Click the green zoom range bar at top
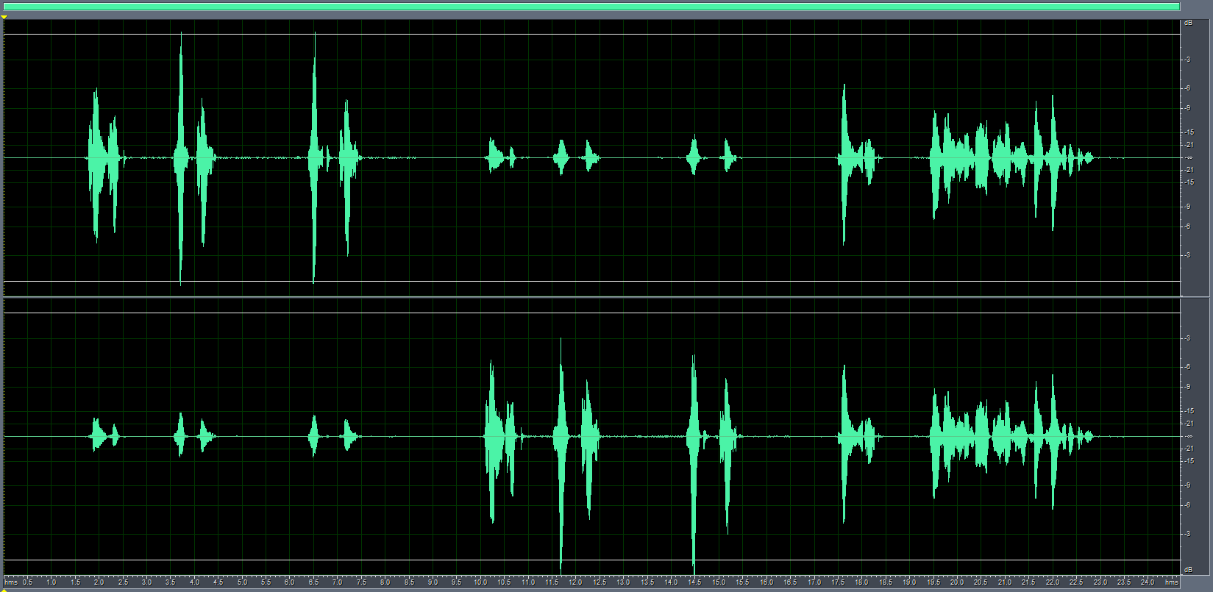 pyautogui.click(x=588, y=7)
